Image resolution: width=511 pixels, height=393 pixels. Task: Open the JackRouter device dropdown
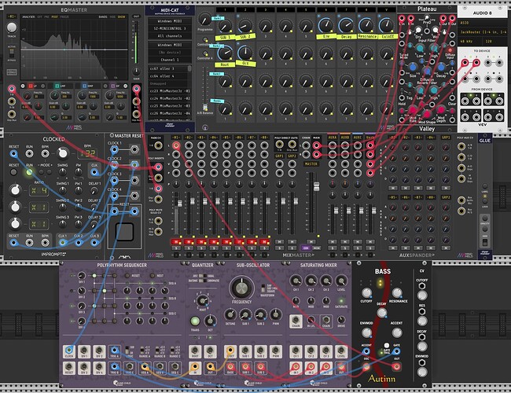483,32
